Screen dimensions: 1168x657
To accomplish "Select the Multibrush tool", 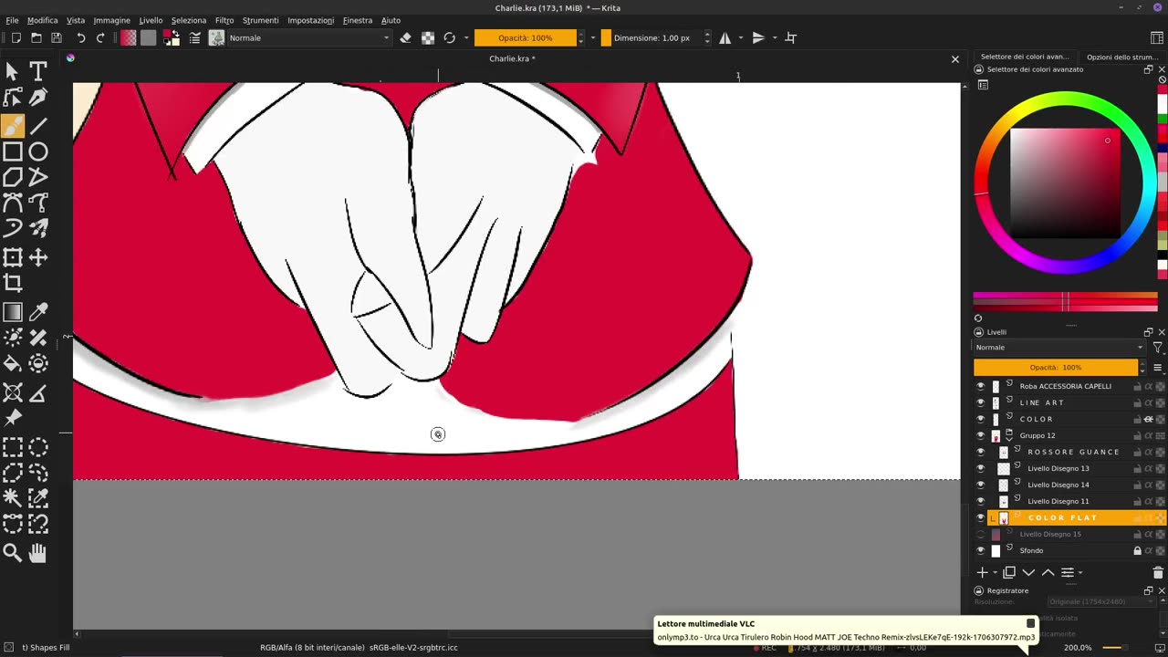I will pyautogui.click(x=38, y=228).
